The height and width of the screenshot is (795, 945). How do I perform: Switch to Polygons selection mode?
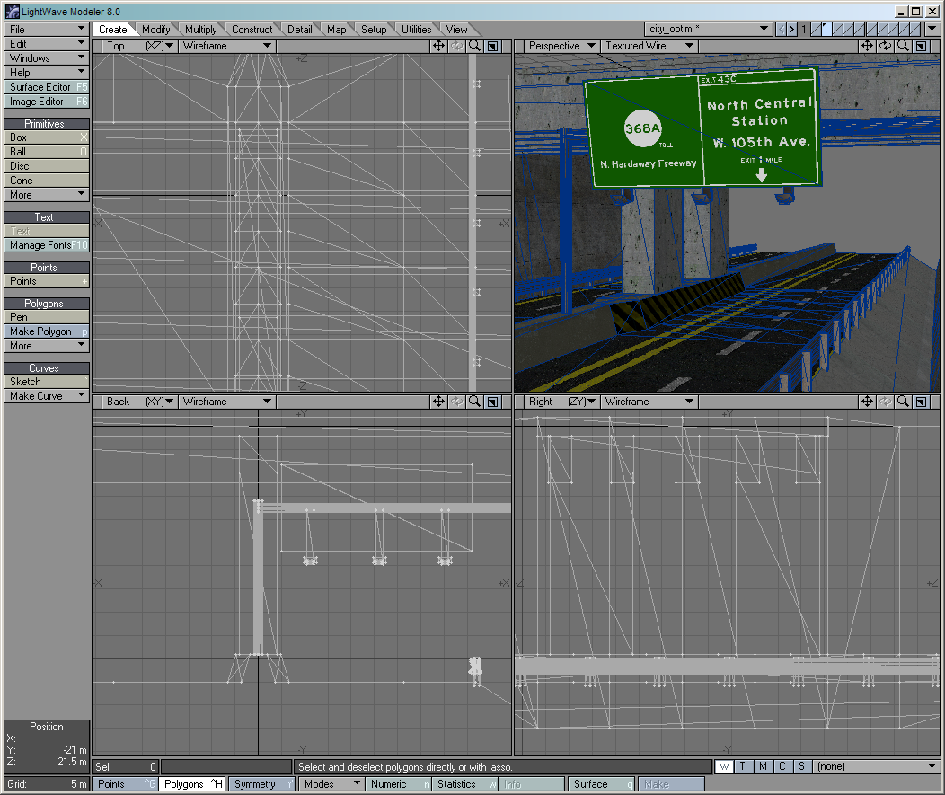point(192,784)
